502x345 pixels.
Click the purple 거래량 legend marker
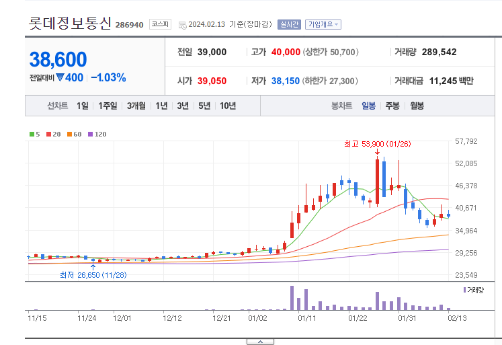tap(464, 290)
